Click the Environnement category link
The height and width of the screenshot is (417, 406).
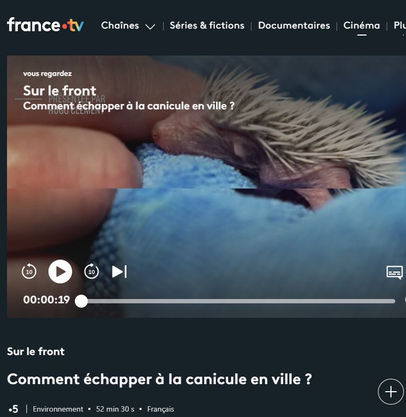click(58, 409)
